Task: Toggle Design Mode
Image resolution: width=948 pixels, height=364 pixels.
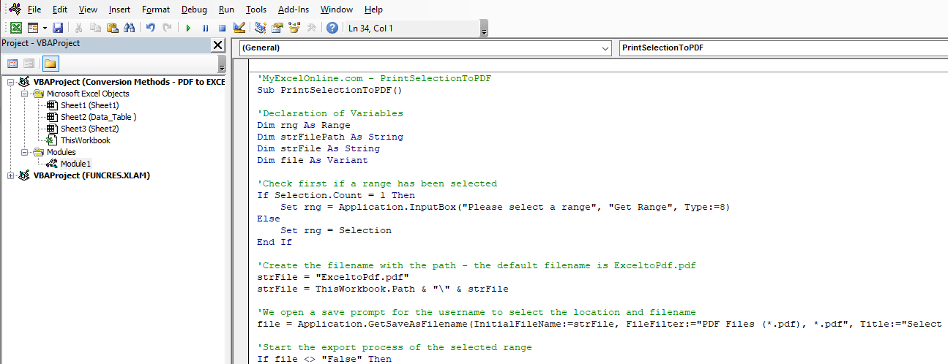Action: [239, 28]
